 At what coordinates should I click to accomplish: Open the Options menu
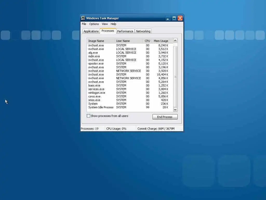94,24
